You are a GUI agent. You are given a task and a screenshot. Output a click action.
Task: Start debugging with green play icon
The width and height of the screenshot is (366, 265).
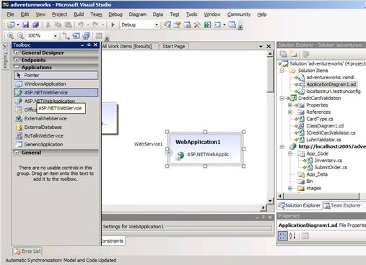[113, 24]
